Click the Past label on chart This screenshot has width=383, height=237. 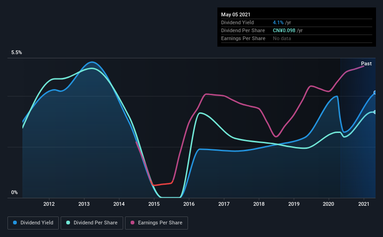tap(366, 63)
